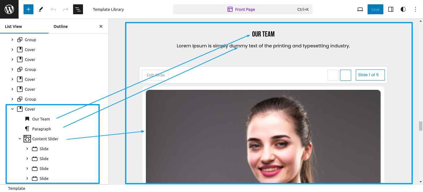Click the Undo arrow icon
Viewport: 423px width, 192px height.
[x=53, y=9]
